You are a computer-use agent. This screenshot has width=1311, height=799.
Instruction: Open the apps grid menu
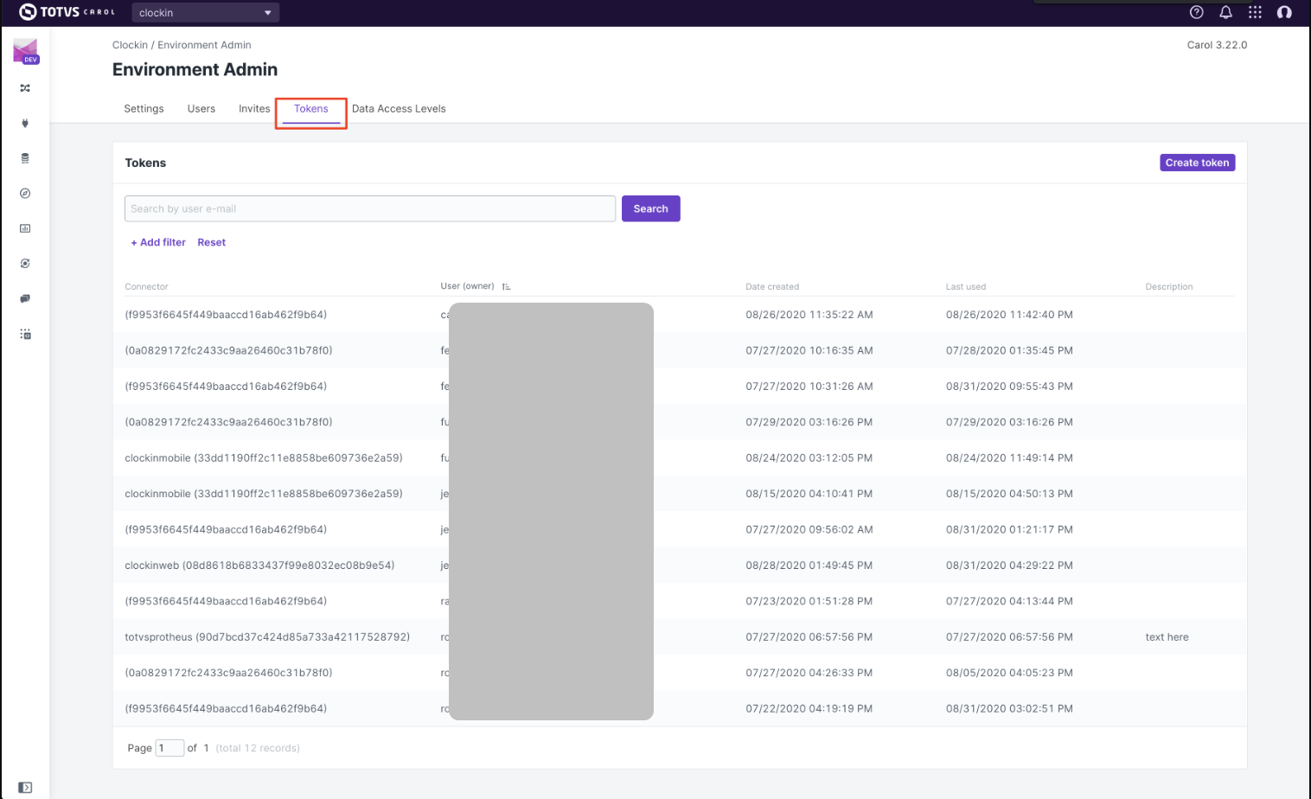[x=1255, y=12]
